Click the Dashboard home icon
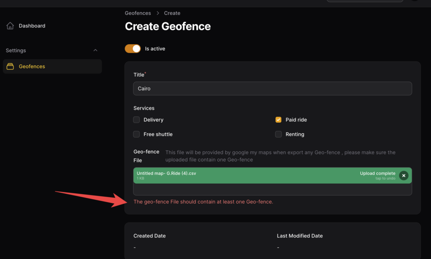 [x=10, y=26]
